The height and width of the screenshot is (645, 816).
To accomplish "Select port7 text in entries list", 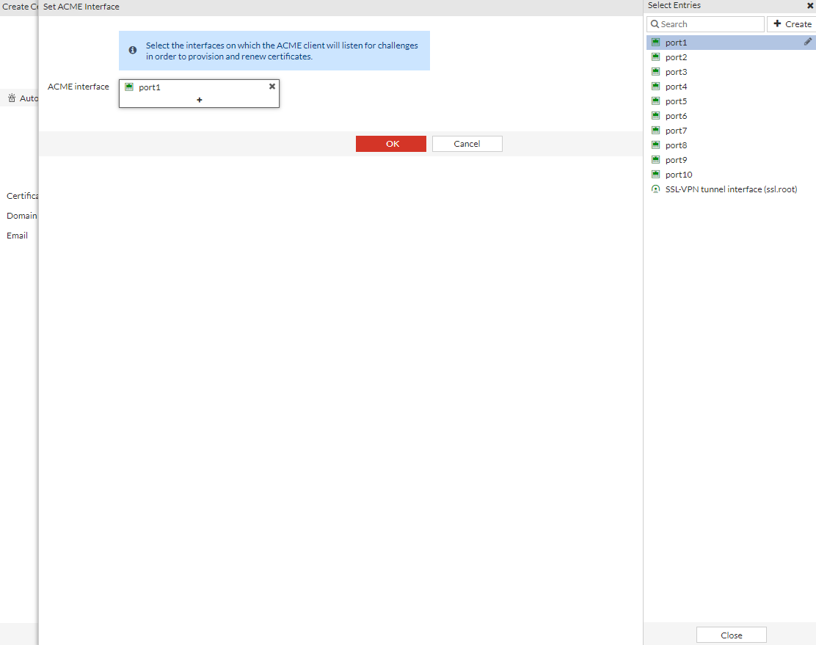I will click(x=676, y=131).
